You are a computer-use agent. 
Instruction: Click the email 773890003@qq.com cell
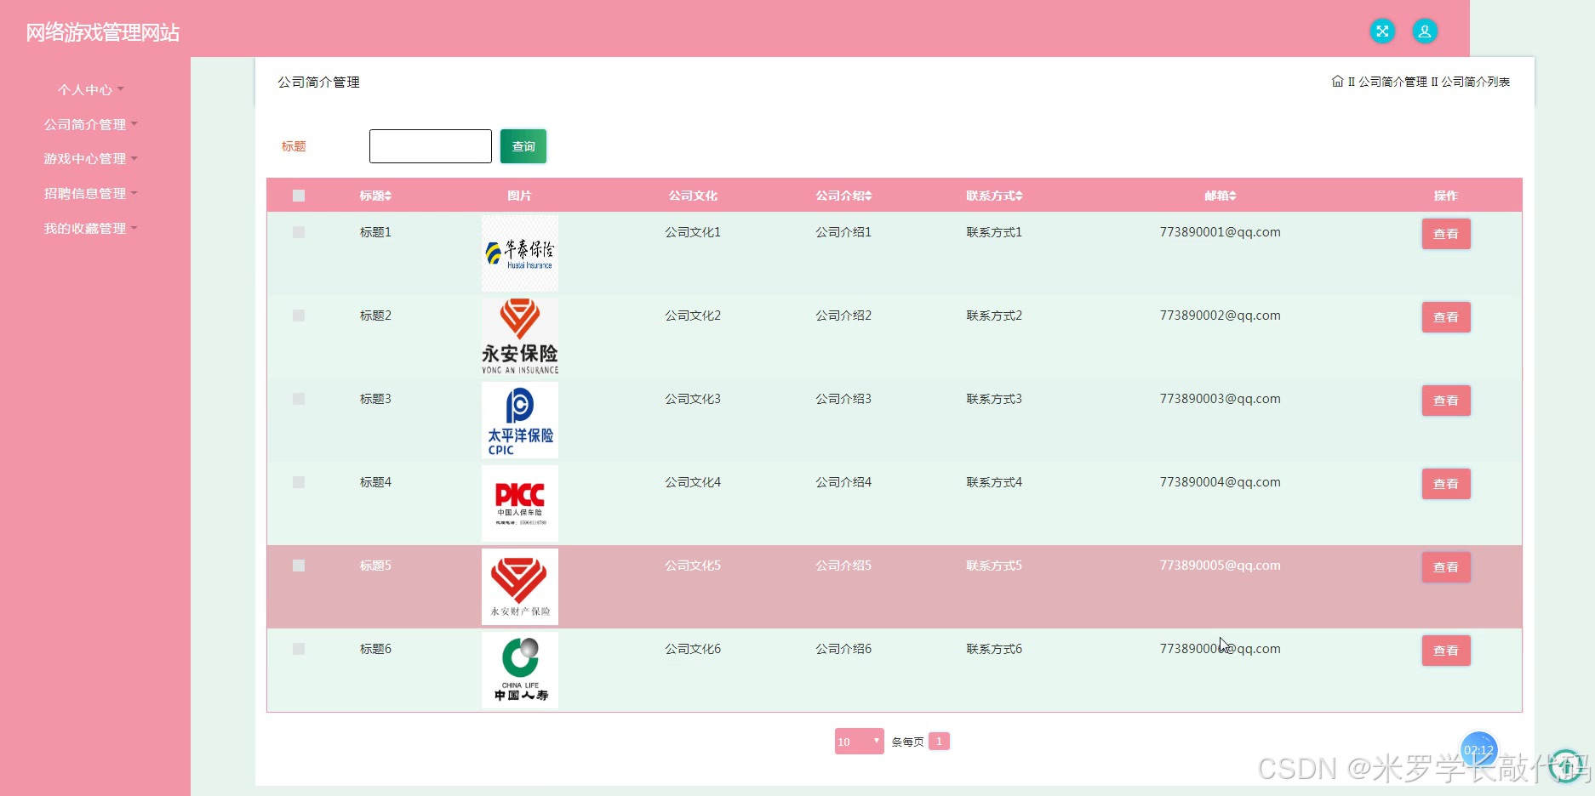(x=1220, y=399)
